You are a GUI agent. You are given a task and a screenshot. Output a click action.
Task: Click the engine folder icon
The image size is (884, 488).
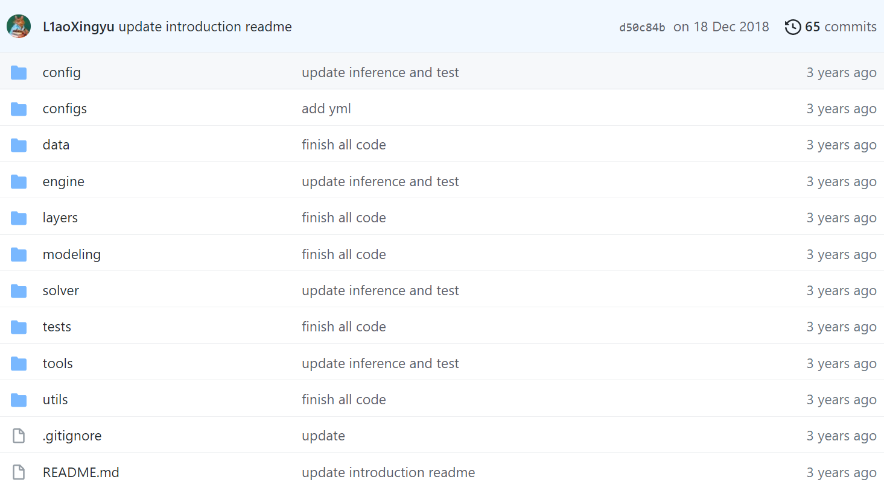(19, 182)
